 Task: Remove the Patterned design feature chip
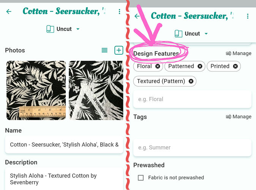click(200, 66)
